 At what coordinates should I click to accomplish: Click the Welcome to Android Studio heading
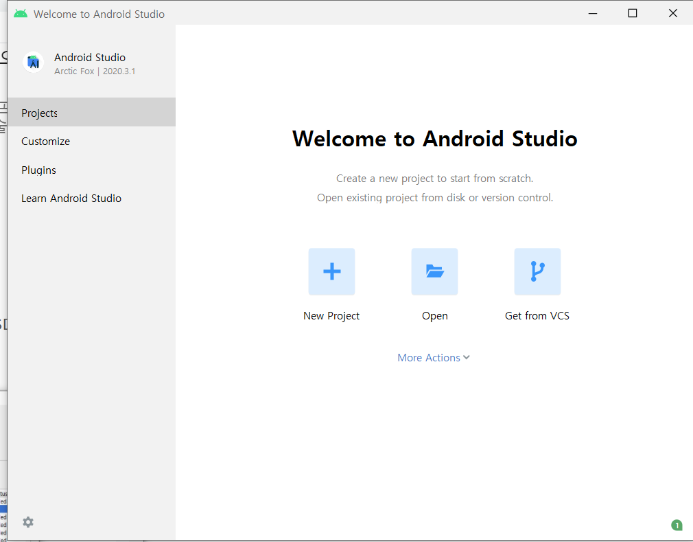pos(435,139)
